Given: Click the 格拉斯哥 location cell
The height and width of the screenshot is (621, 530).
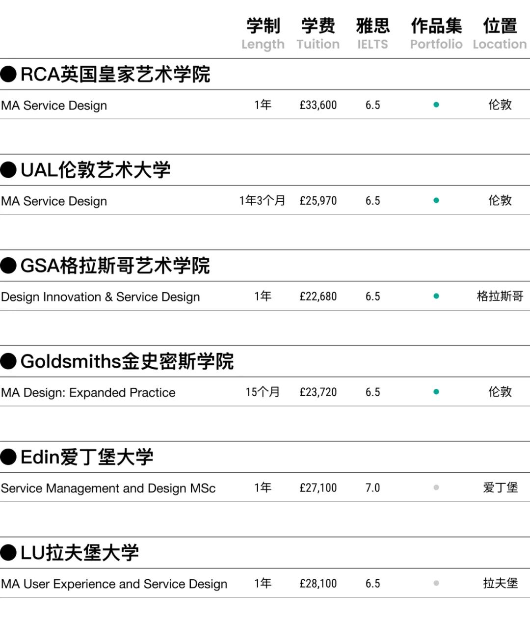Looking at the screenshot, I should [500, 296].
